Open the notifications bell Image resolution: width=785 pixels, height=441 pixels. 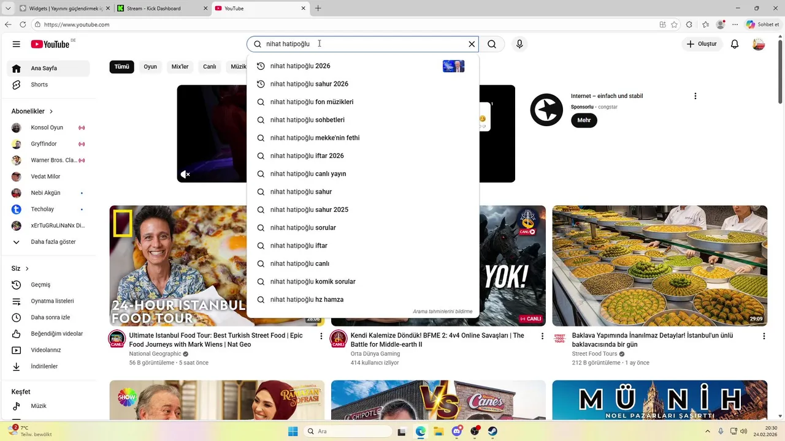click(735, 44)
